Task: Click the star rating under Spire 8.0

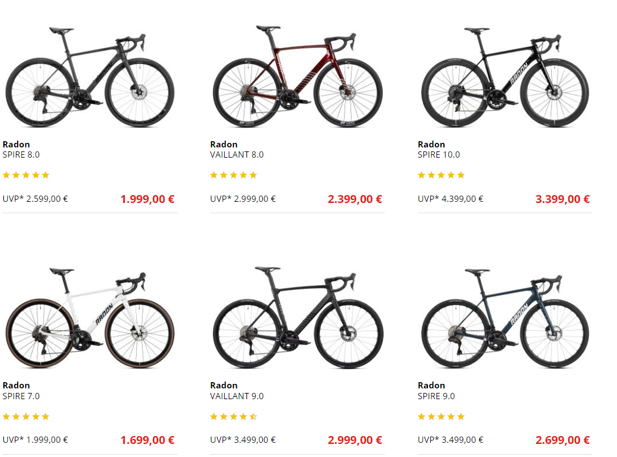Action: [26, 175]
